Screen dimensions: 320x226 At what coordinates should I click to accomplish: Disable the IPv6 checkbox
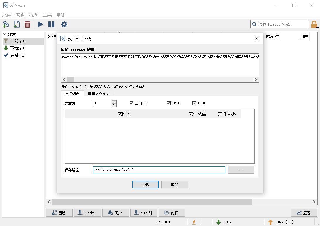[194, 103]
